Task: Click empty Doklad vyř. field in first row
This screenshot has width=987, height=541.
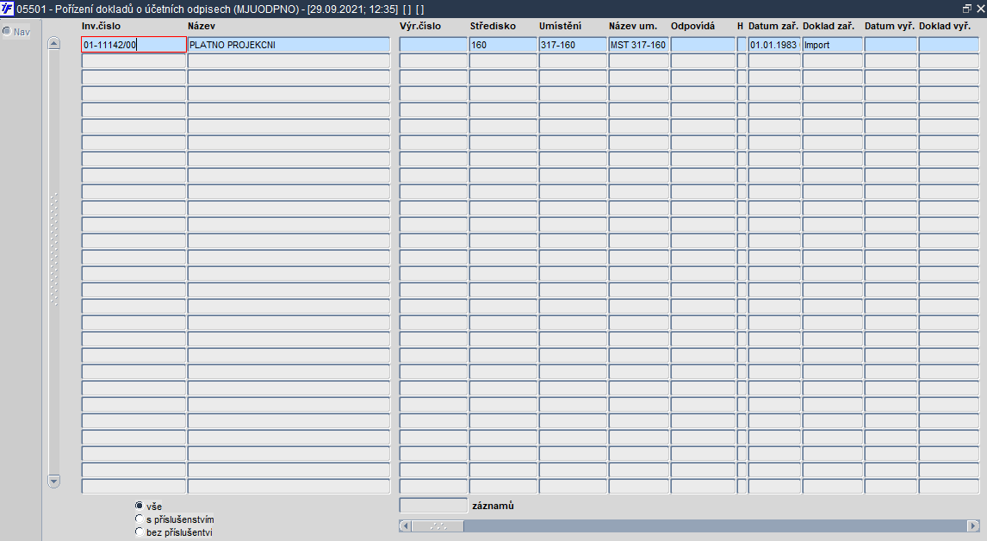Action: coord(949,45)
